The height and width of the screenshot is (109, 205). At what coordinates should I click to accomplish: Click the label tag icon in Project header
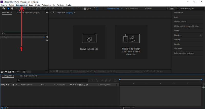(47, 37)
